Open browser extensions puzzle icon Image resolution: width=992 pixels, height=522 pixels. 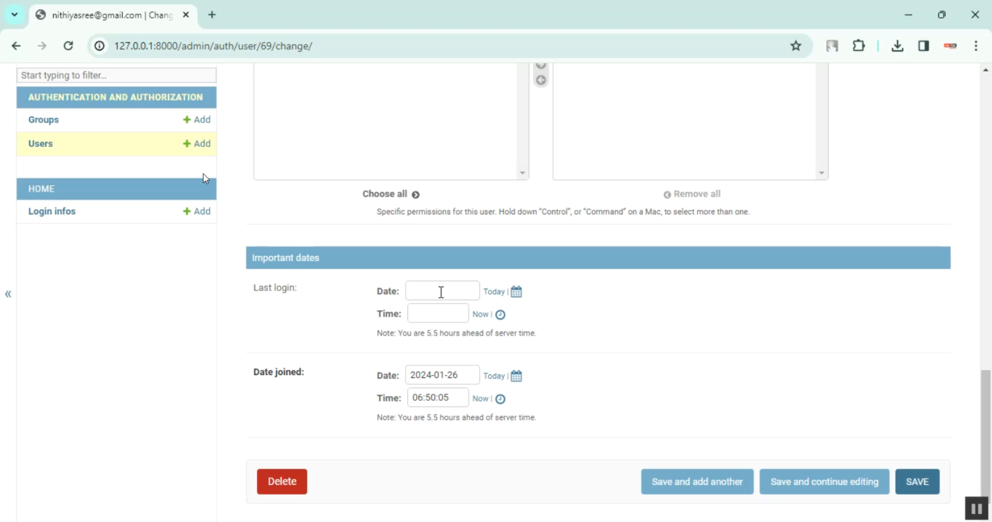(858, 46)
